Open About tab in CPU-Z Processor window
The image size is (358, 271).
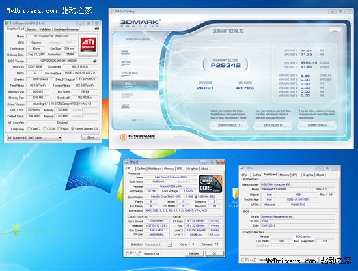pos(204,169)
